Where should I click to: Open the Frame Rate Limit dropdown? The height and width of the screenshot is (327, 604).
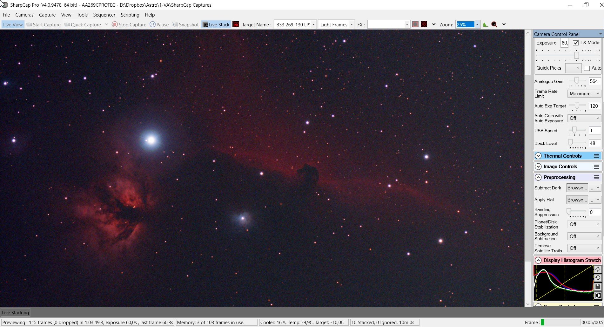click(x=584, y=93)
